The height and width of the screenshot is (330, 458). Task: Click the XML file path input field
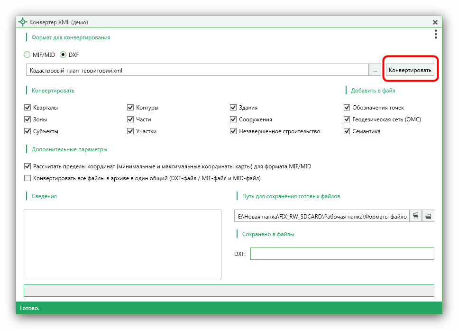[197, 70]
